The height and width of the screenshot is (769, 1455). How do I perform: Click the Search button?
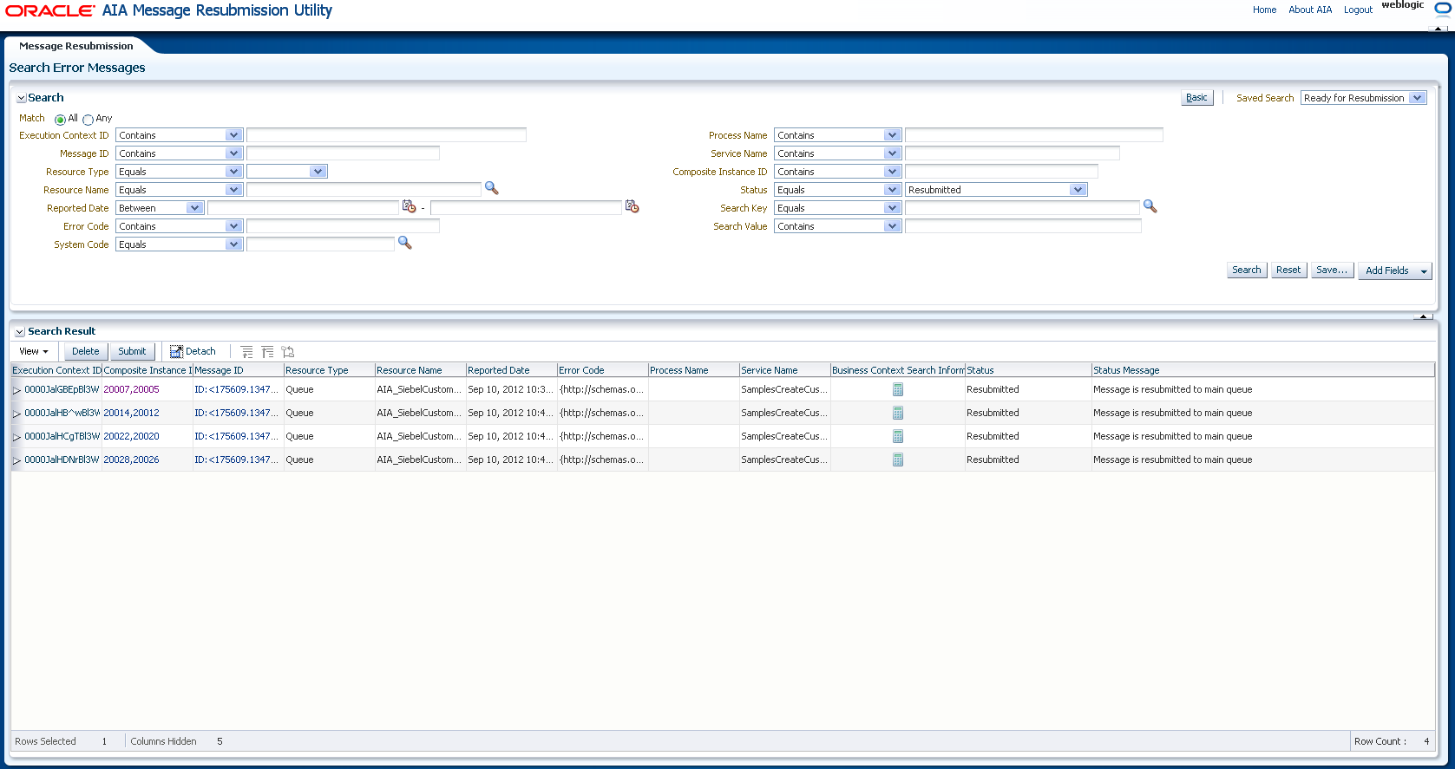tap(1247, 270)
